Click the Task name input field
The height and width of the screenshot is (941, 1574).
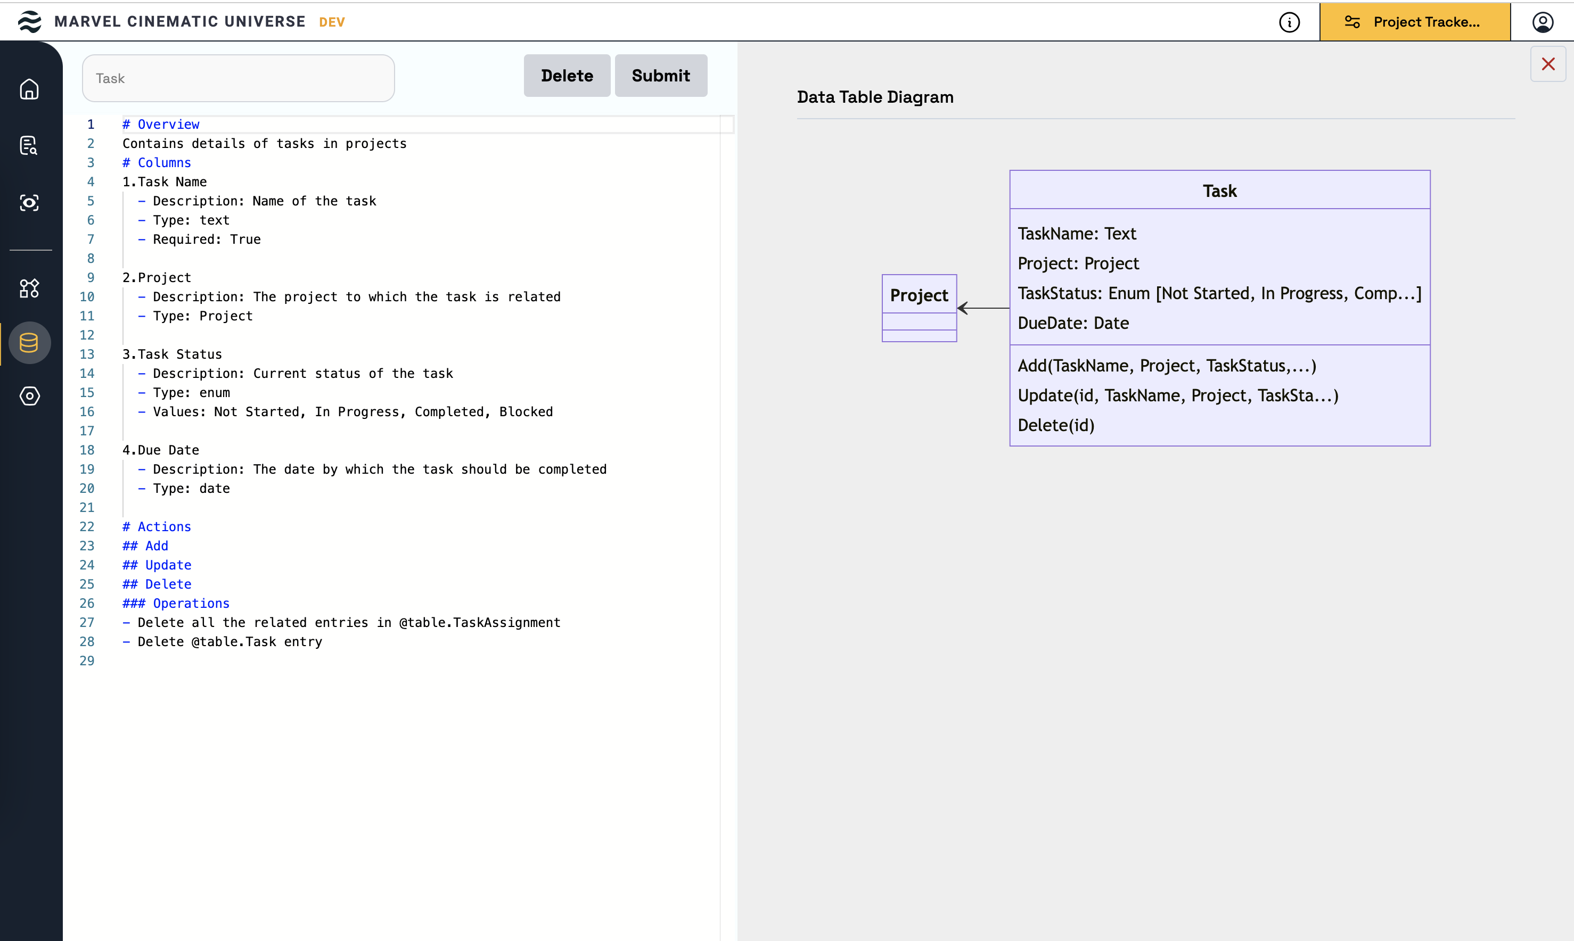click(238, 78)
